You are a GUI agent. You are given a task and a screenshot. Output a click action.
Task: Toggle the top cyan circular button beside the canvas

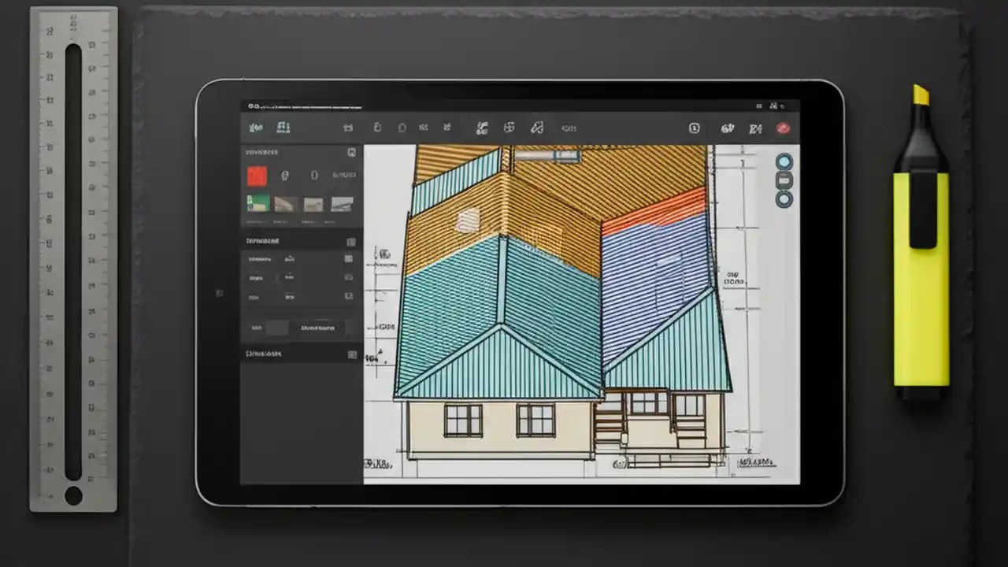pos(784,162)
